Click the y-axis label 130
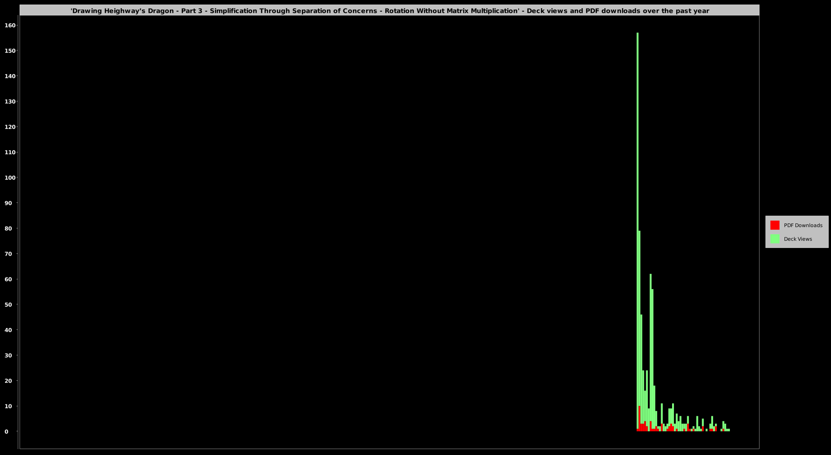The image size is (831, 455). pyautogui.click(x=10, y=101)
